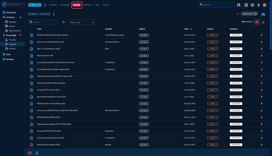This screenshot has width=272, height=156.
Task: Open the data import upload icon
Action: (x=259, y=5)
